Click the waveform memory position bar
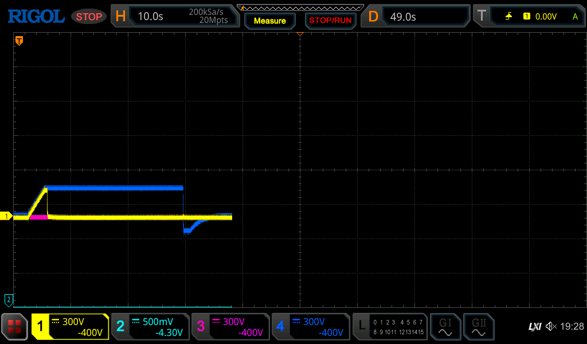 click(300, 7)
